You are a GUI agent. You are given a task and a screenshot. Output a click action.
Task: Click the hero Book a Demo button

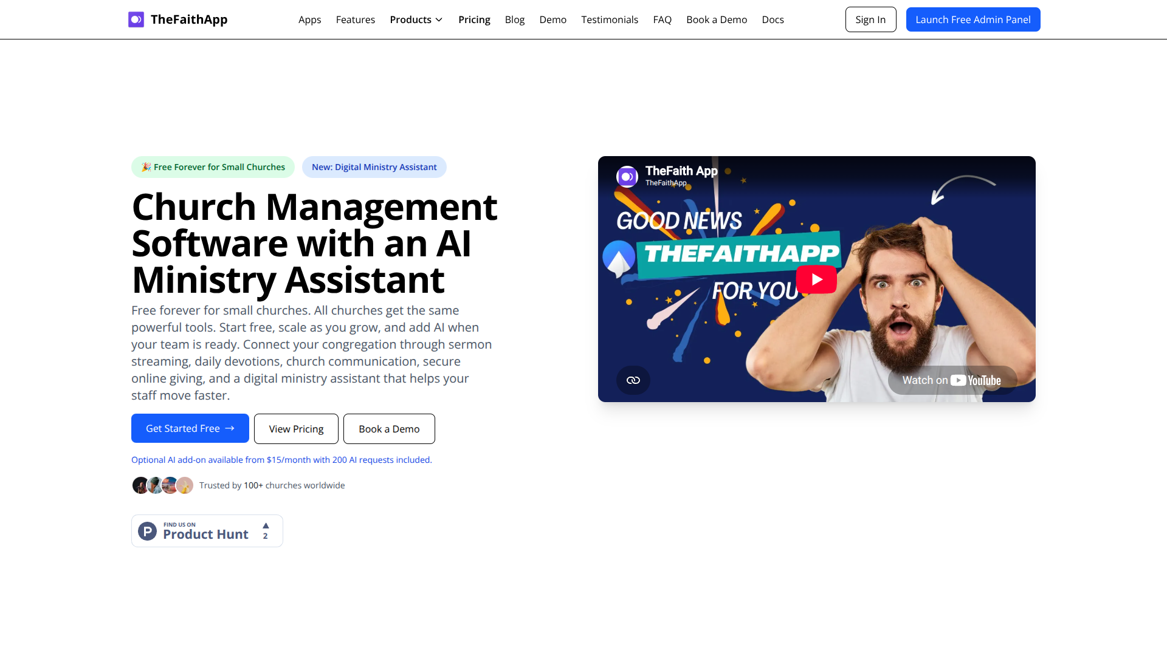point(389,429)
